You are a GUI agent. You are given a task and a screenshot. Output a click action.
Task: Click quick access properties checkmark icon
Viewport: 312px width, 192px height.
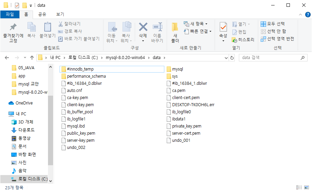tap(17, 5)
